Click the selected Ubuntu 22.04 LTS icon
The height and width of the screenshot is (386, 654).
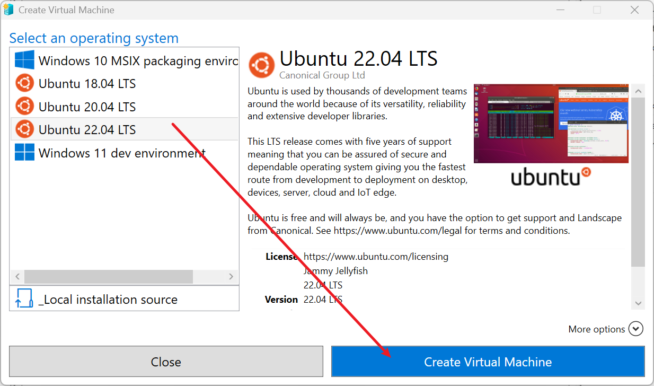25,129
